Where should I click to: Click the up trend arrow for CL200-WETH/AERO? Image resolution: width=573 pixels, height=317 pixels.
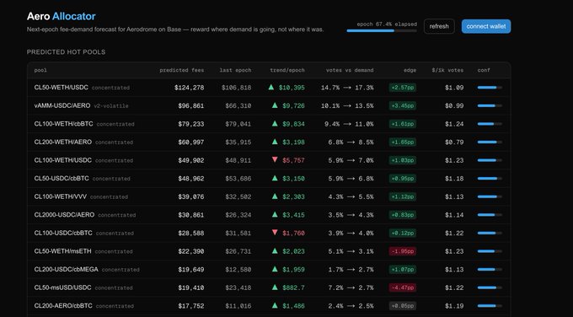(275, 142)
